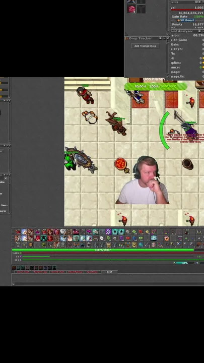The height and width of the screenshot is (363, 204).
Task: Click Drop Tracker scrollbar down arrow
Action: pos(168,77)
